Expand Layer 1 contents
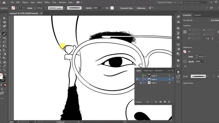The width and height of the screenshot is (219, 123). click(x=145, y=83)
